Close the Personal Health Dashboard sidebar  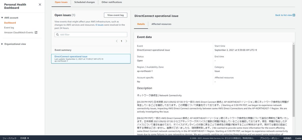(x=40, y=5)
